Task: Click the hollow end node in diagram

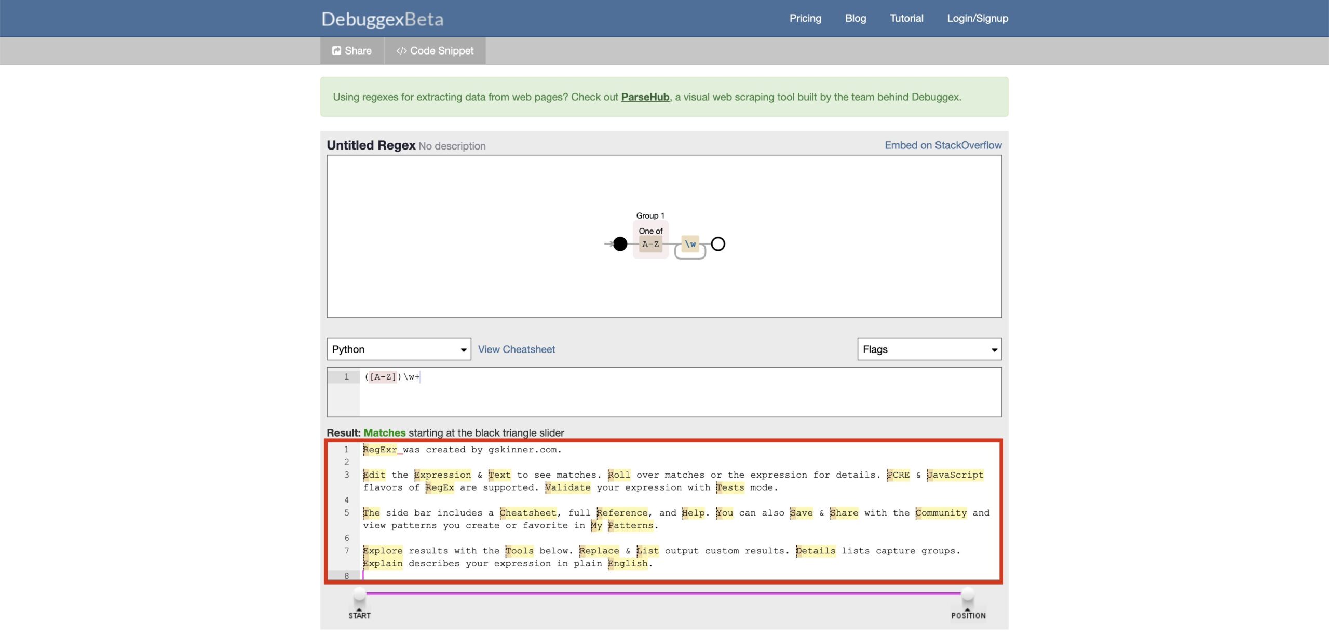Action: pyautogui.click(x=718, y=244)
